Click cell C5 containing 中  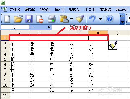pyautogui.click(x=59, y=59)
